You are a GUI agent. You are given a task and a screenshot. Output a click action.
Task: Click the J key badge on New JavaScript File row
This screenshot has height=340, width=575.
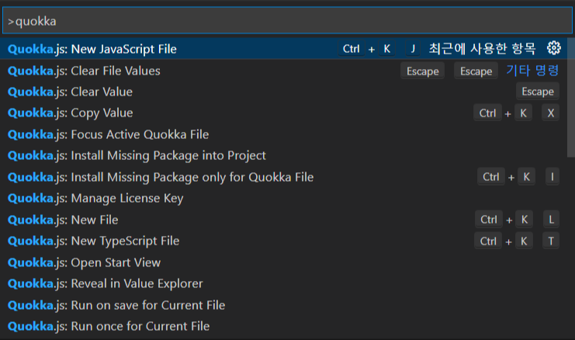pyautogui.click(x=413, y=49)
